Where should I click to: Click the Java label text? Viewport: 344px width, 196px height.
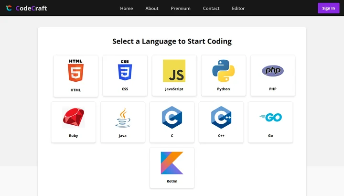click(x=123, y=136)
